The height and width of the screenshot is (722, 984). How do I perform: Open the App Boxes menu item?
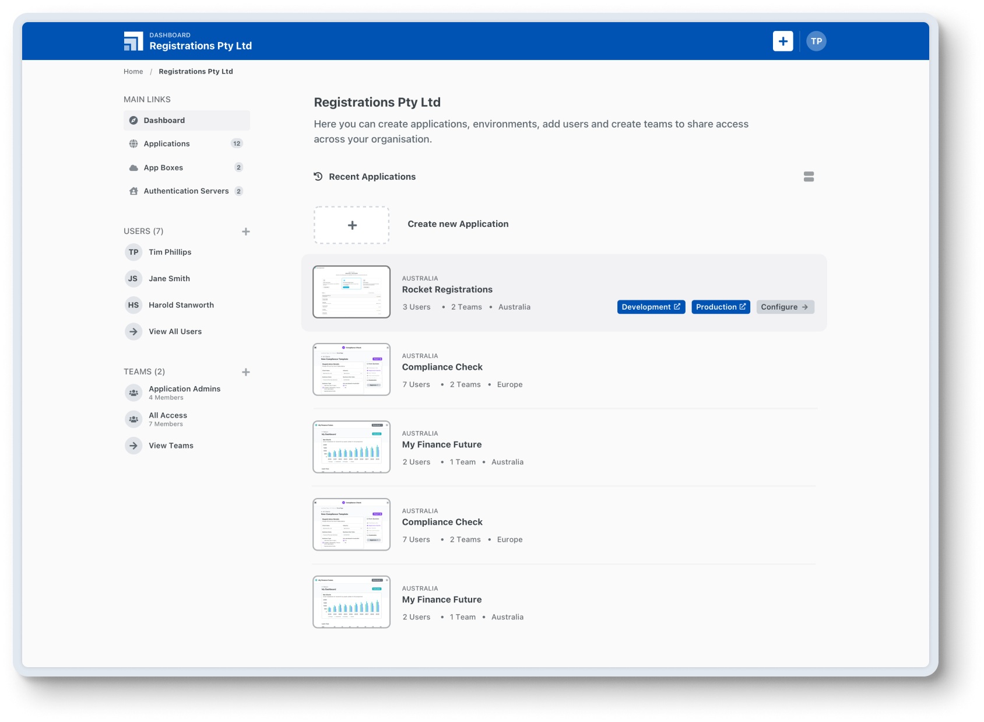pos(187,167)
